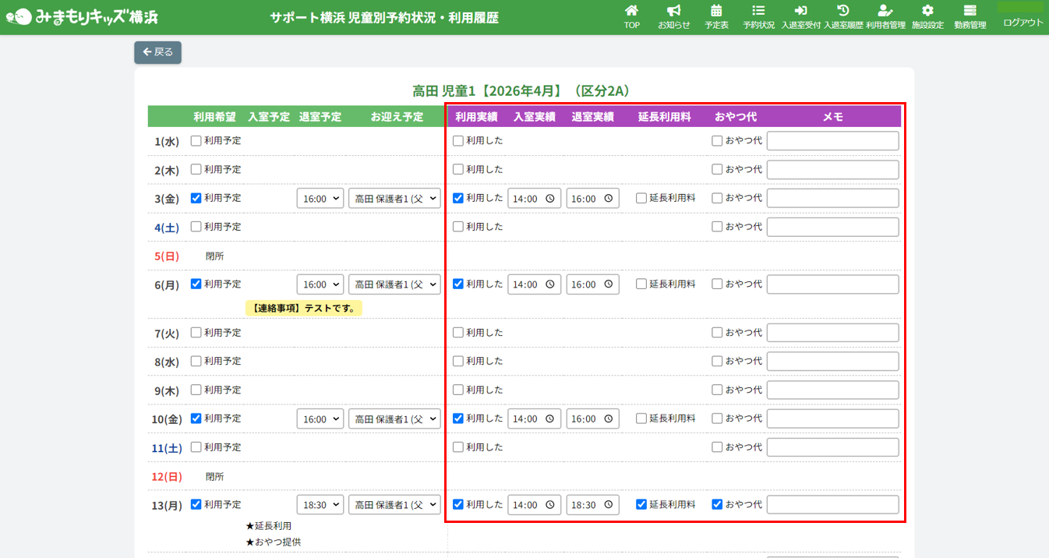Open 入退室履歴 history icon
Screen dimensions: 1049x558
843,16
